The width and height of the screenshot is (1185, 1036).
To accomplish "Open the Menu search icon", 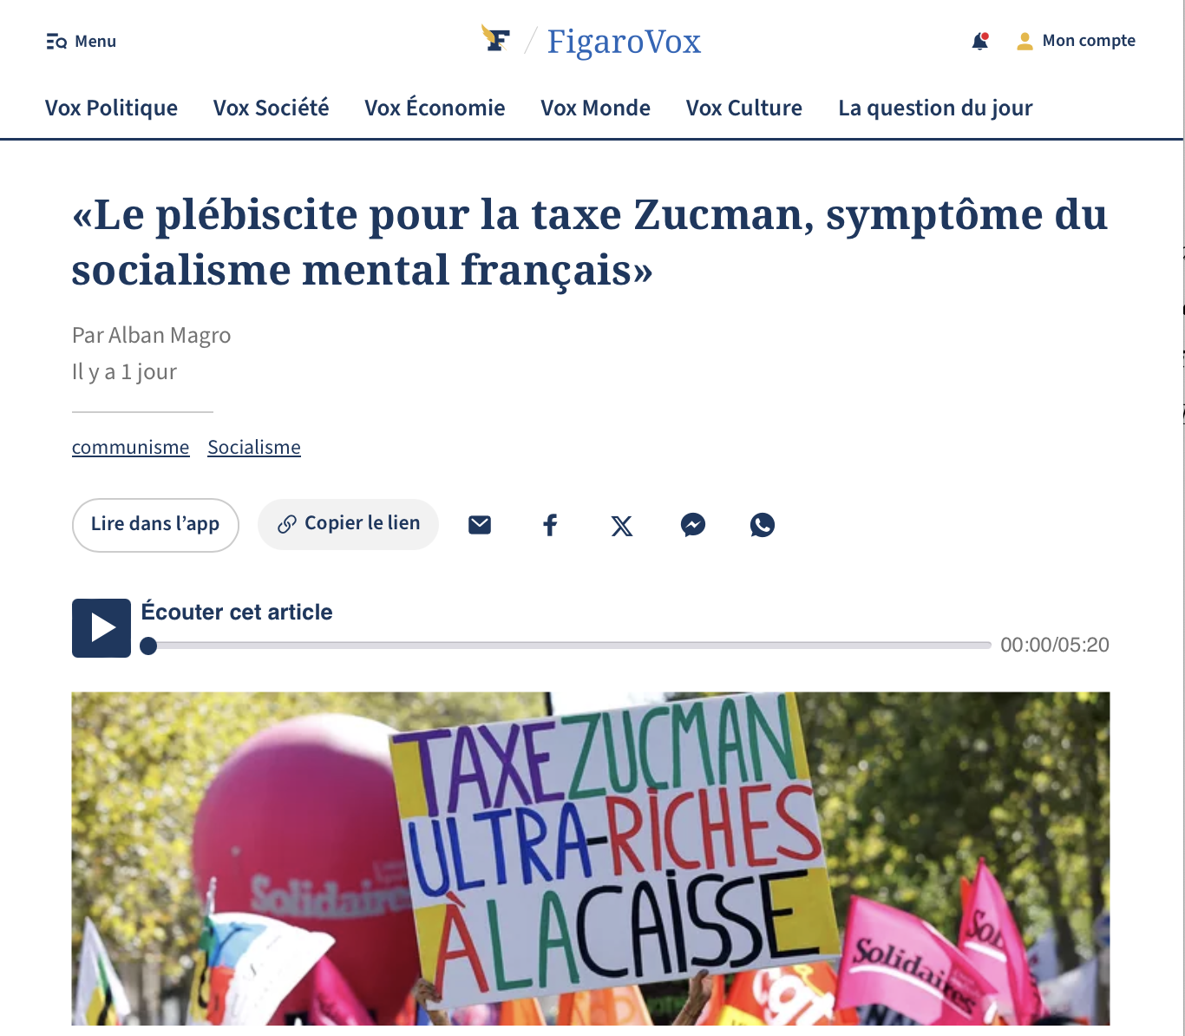I will coord(56,42).
